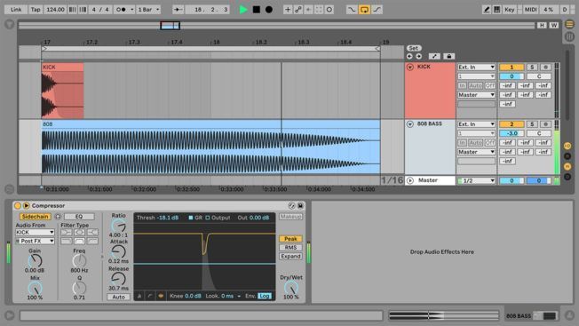The image size is (579, 326).
Task: Solo the 808 BASS track
Action: click(x=532, y=124)
